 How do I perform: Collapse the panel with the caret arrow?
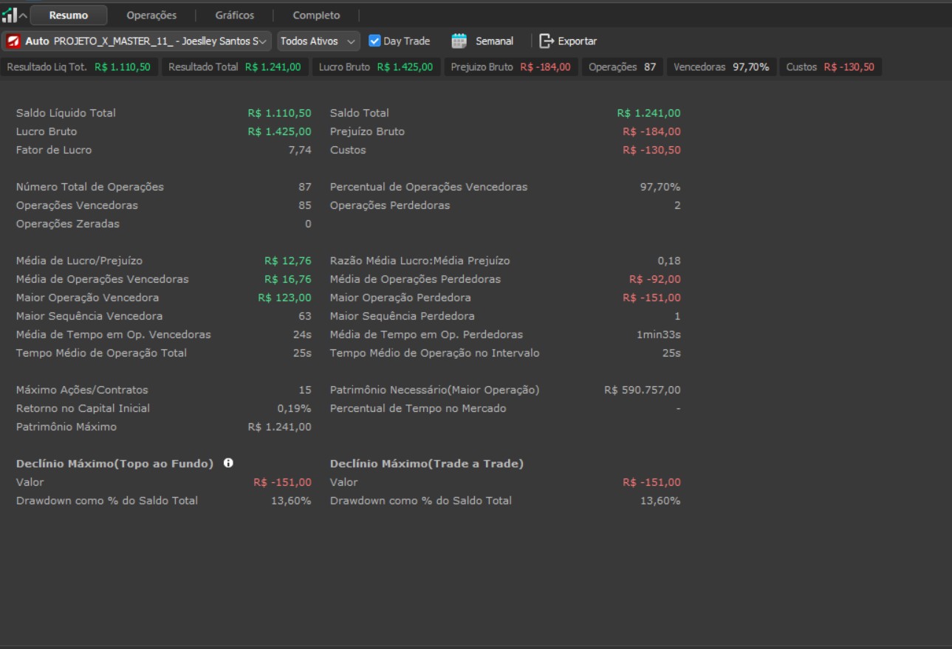23,16
